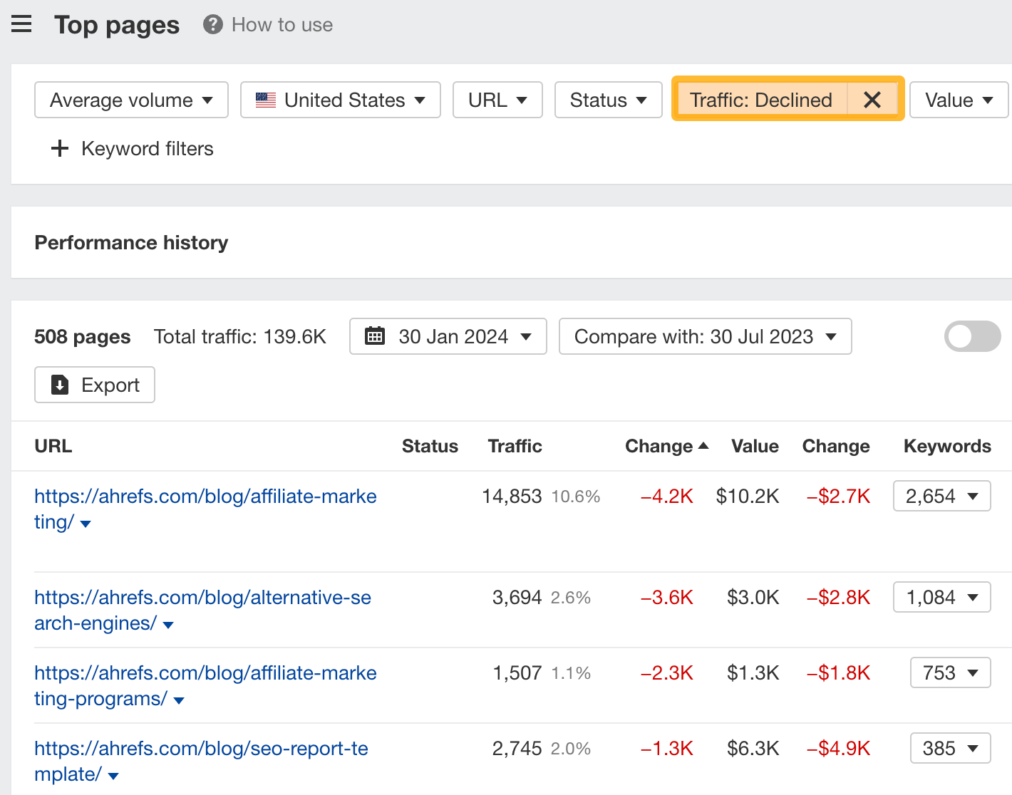The height and width of the screenshot is (795, 1012).
Task: Expand the alternative-search-engines URL caret
Action: click(x=168, y=625)
